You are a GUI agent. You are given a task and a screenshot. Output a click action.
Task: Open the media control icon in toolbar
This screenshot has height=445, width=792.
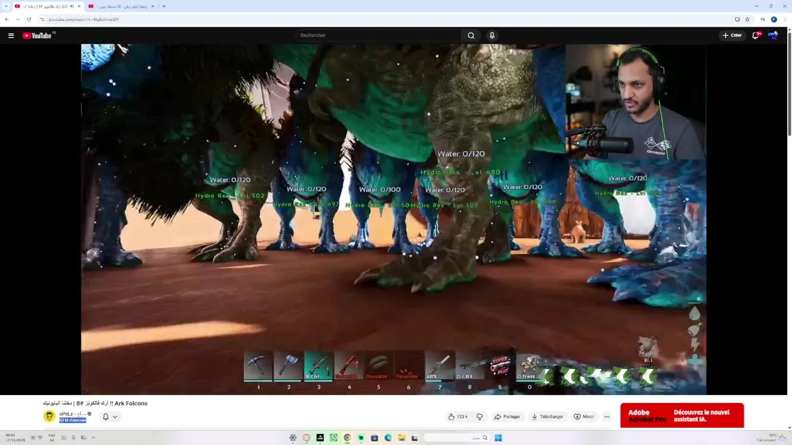(x=763, y=19)
